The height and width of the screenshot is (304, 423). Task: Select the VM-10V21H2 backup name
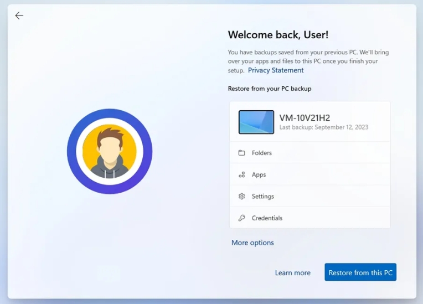point(305,118)
